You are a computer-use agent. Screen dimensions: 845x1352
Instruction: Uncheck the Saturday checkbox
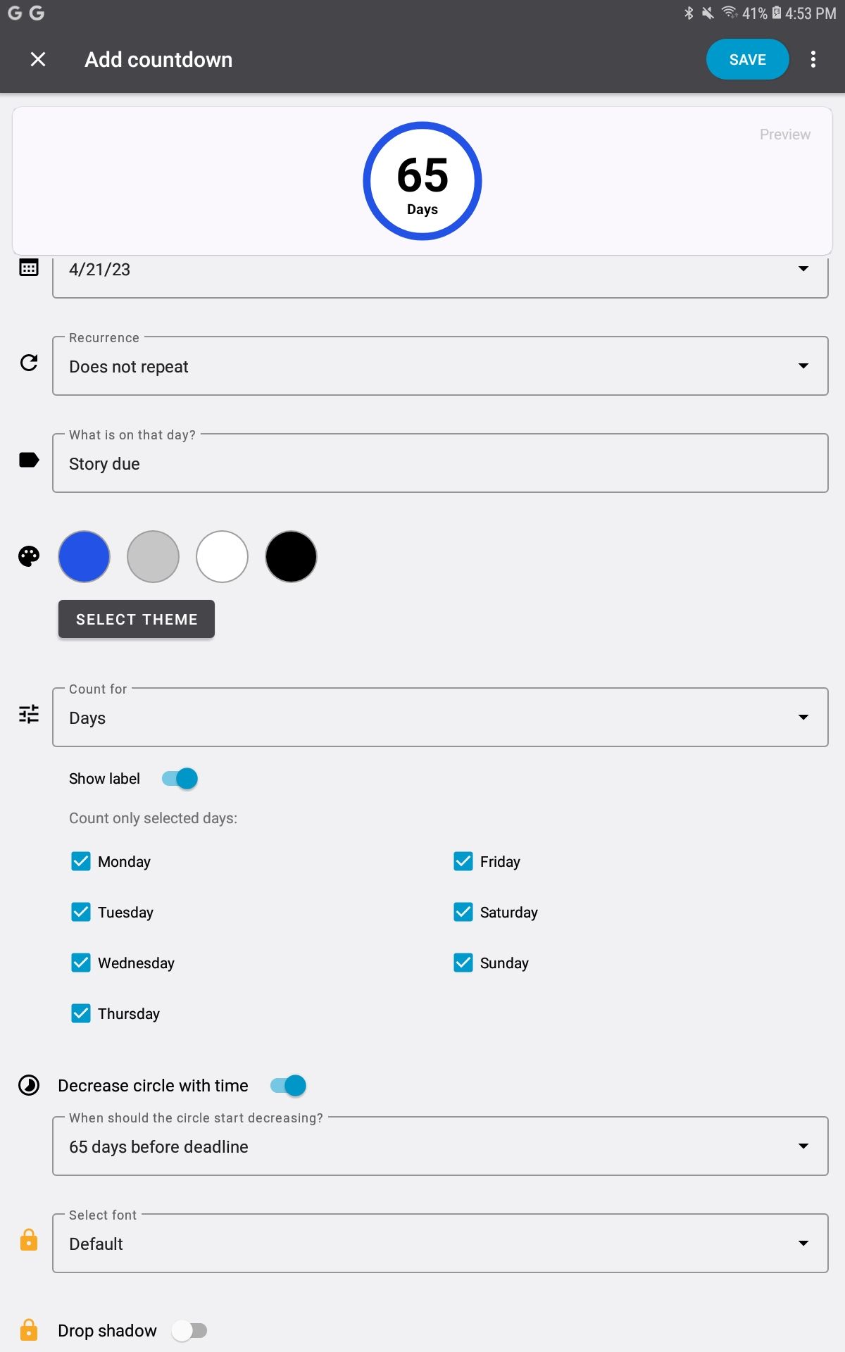[463, 913]
